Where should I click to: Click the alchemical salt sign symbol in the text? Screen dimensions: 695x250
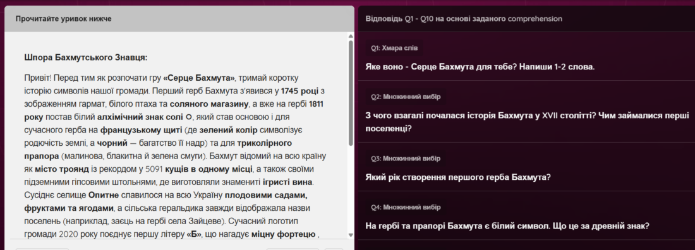click(x=188, y=117)
